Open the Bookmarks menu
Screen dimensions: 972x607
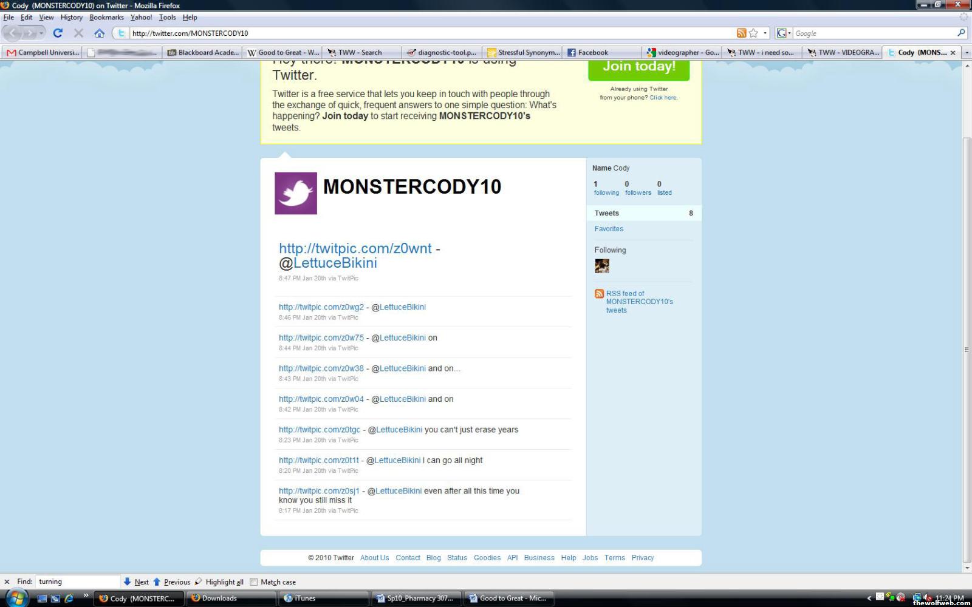pyautogui.click(x=106, y=18)
